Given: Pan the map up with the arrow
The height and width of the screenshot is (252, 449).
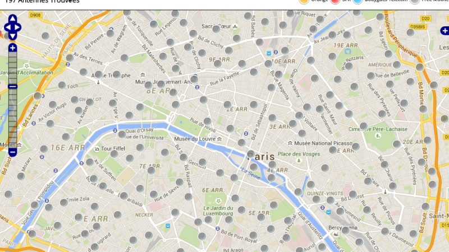Looking at the screenshot, I should pos(12,19).
